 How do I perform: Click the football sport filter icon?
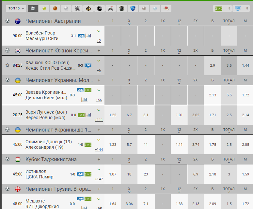(33, 8)
